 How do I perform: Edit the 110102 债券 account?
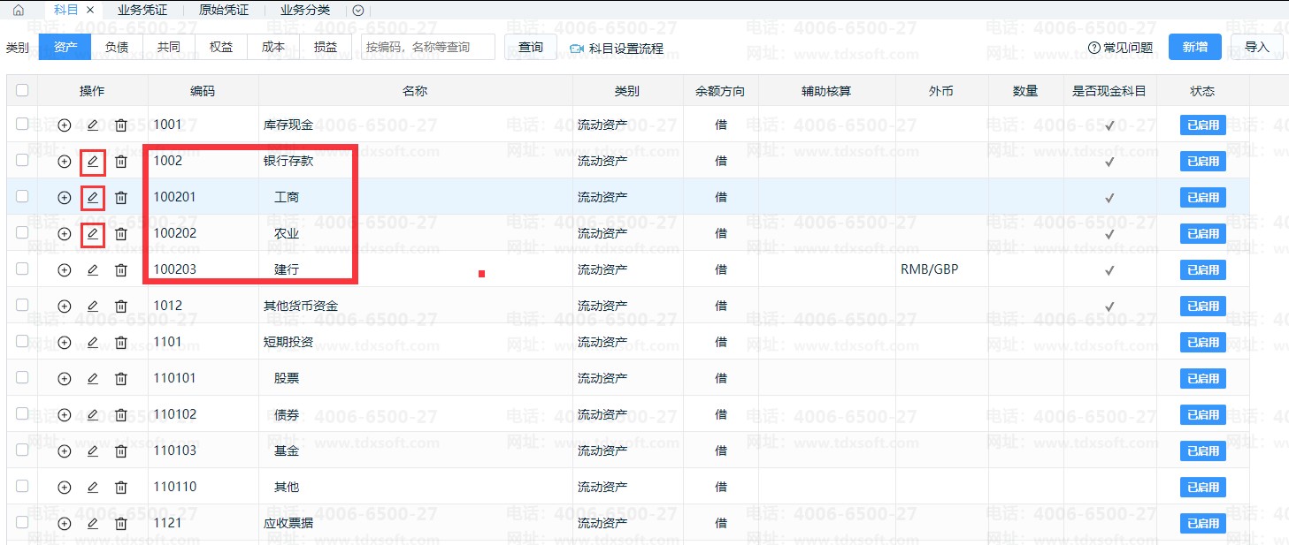point(92,415)
